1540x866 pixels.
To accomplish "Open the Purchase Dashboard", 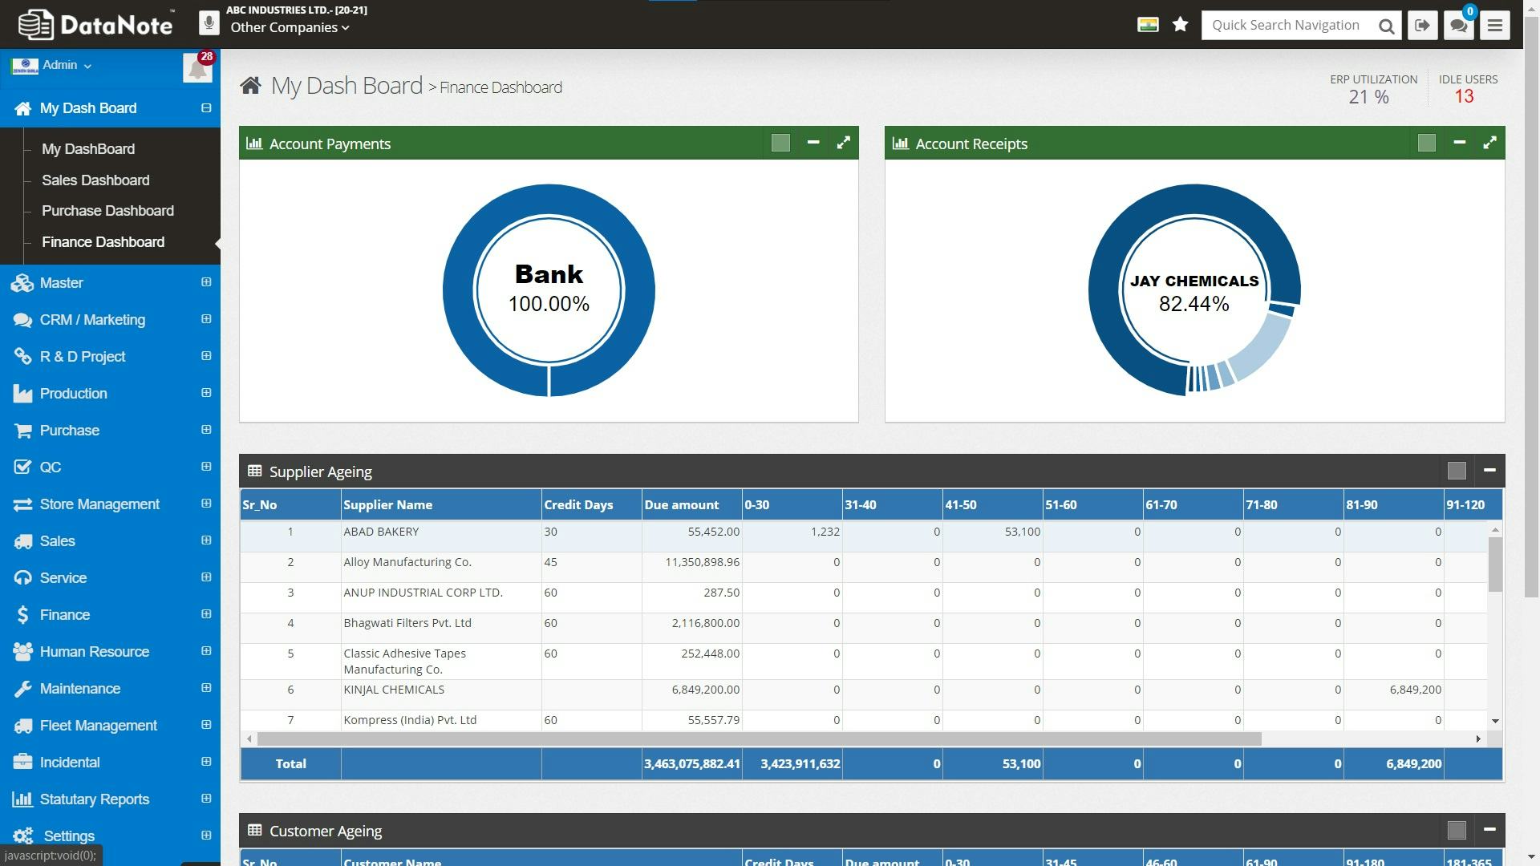I will [x=107, y=210].
